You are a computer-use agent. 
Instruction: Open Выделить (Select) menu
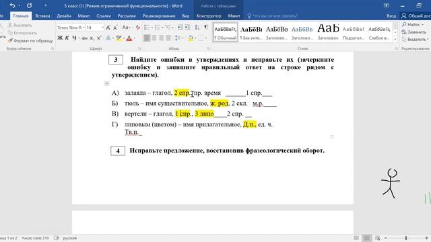(415, 40)
